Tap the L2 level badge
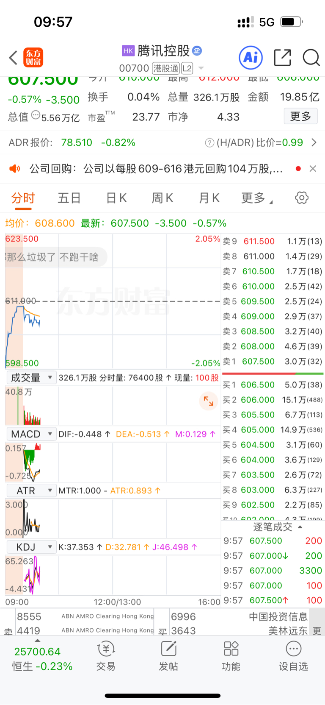Viewport: 325px width, 705px height. coord(187,68)
